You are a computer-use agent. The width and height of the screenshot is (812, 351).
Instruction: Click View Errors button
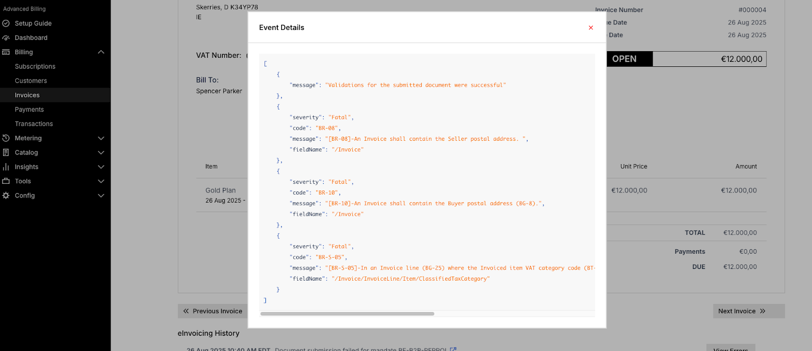730,348
